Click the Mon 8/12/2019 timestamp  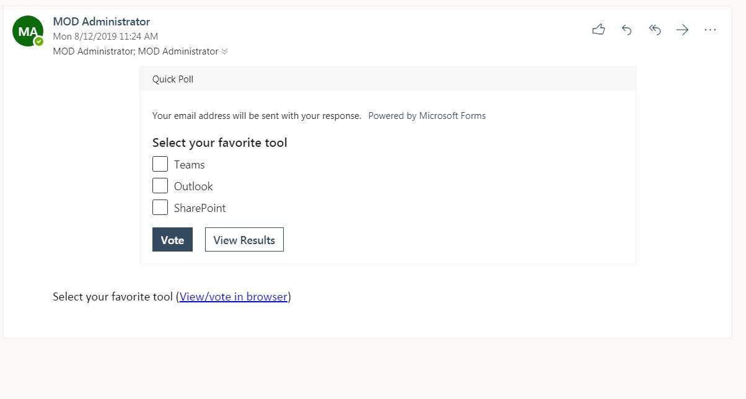[105, 37]
